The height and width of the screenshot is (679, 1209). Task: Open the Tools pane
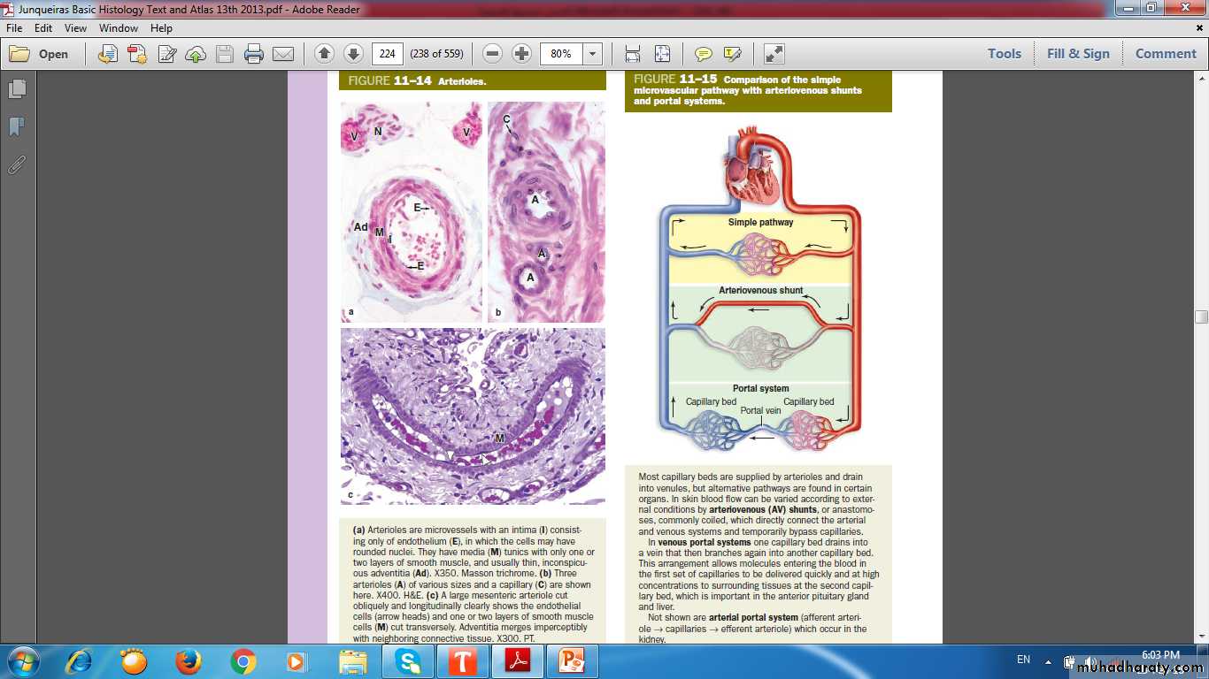coord(1005,54)
